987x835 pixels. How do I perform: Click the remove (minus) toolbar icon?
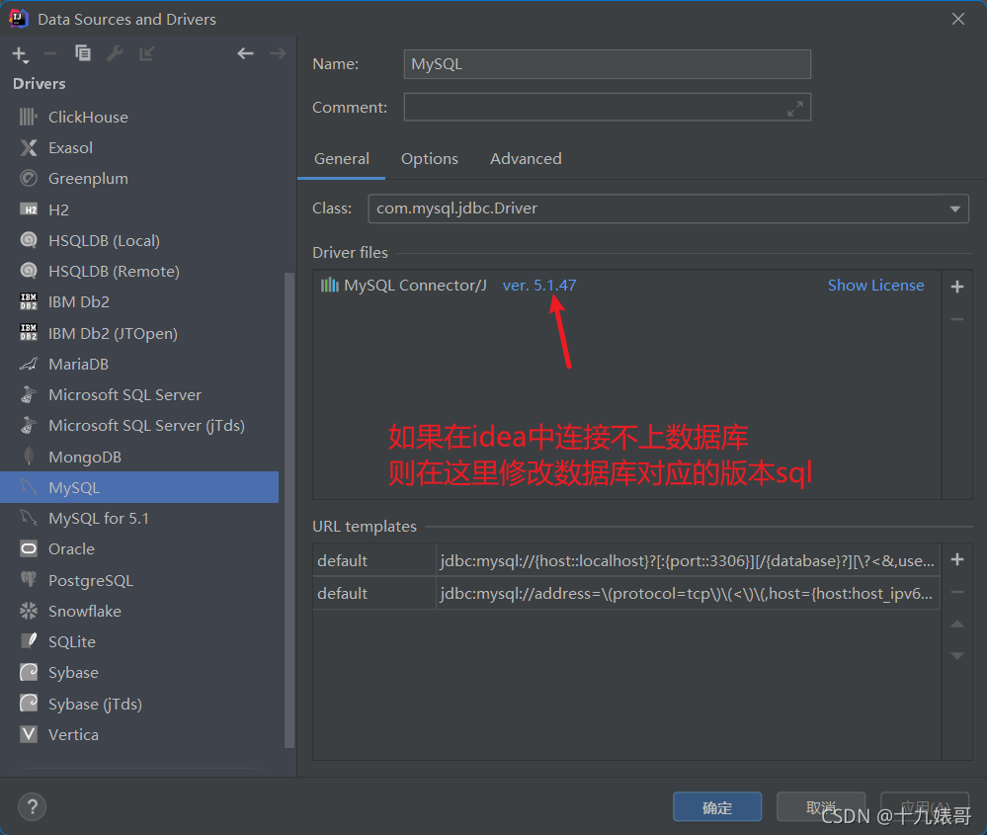click(x=50, y=54)
